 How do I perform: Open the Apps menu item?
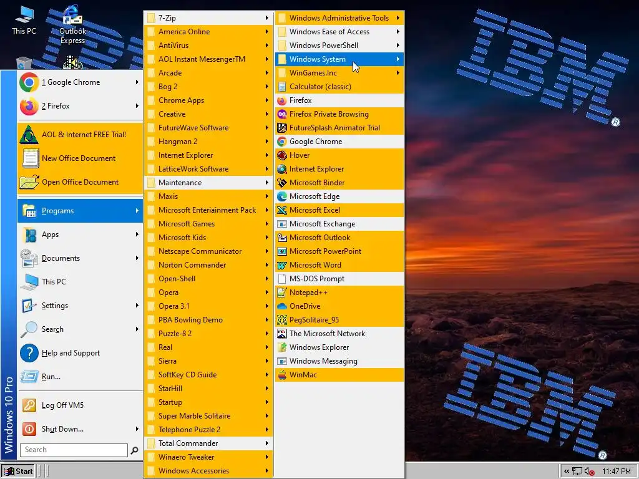(x=80, y=235)
